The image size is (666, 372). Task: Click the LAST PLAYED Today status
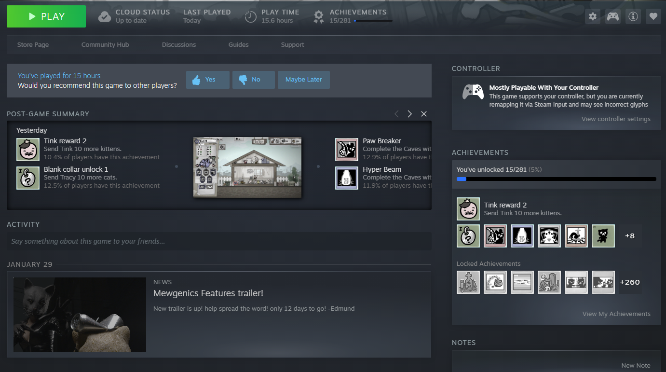[207, 16]
